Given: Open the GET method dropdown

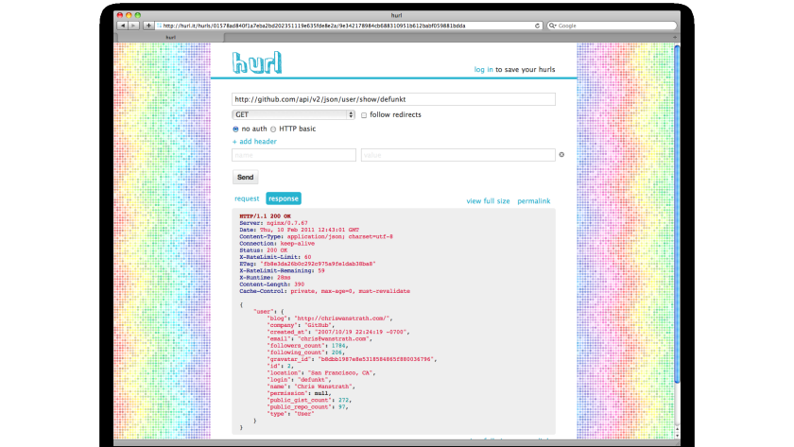Looking at the screenshot, I should (x=294, y=115).
